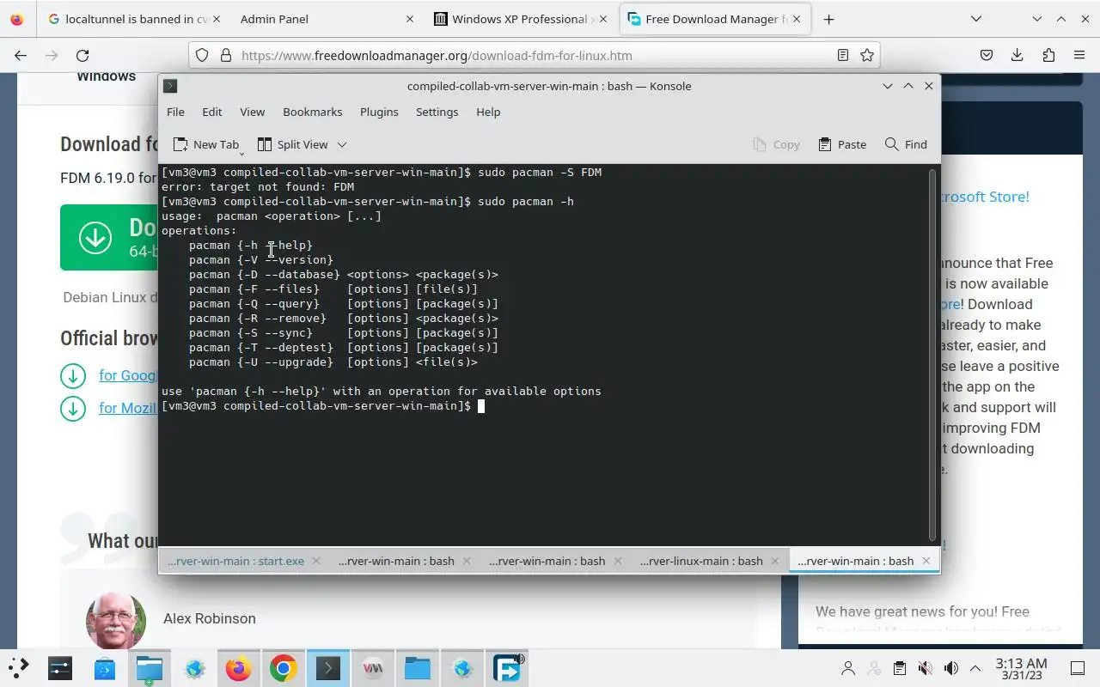
Task: List all tabs dropdown in Firefox
Action: click(x=976, y=19)
